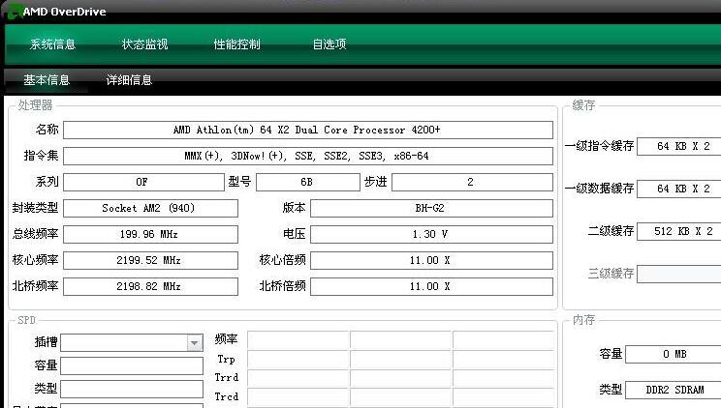Select the 核心频率 2199.52 MHz value
The image size is (721, 408).
[x=150, y=261]
